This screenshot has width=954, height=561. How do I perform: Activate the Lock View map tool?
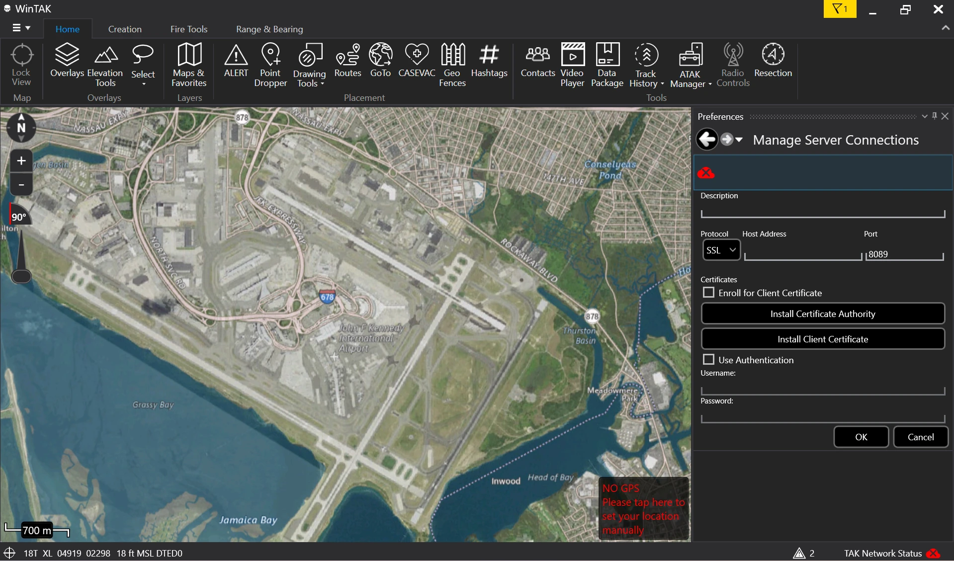[x=21, y=65]
